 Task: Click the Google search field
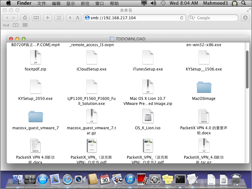coord(213,18)
